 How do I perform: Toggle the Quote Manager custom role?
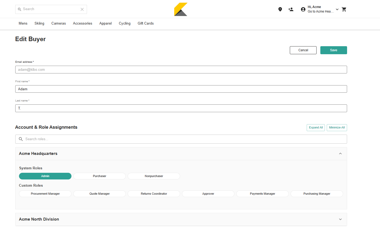[x=100, y=194]
